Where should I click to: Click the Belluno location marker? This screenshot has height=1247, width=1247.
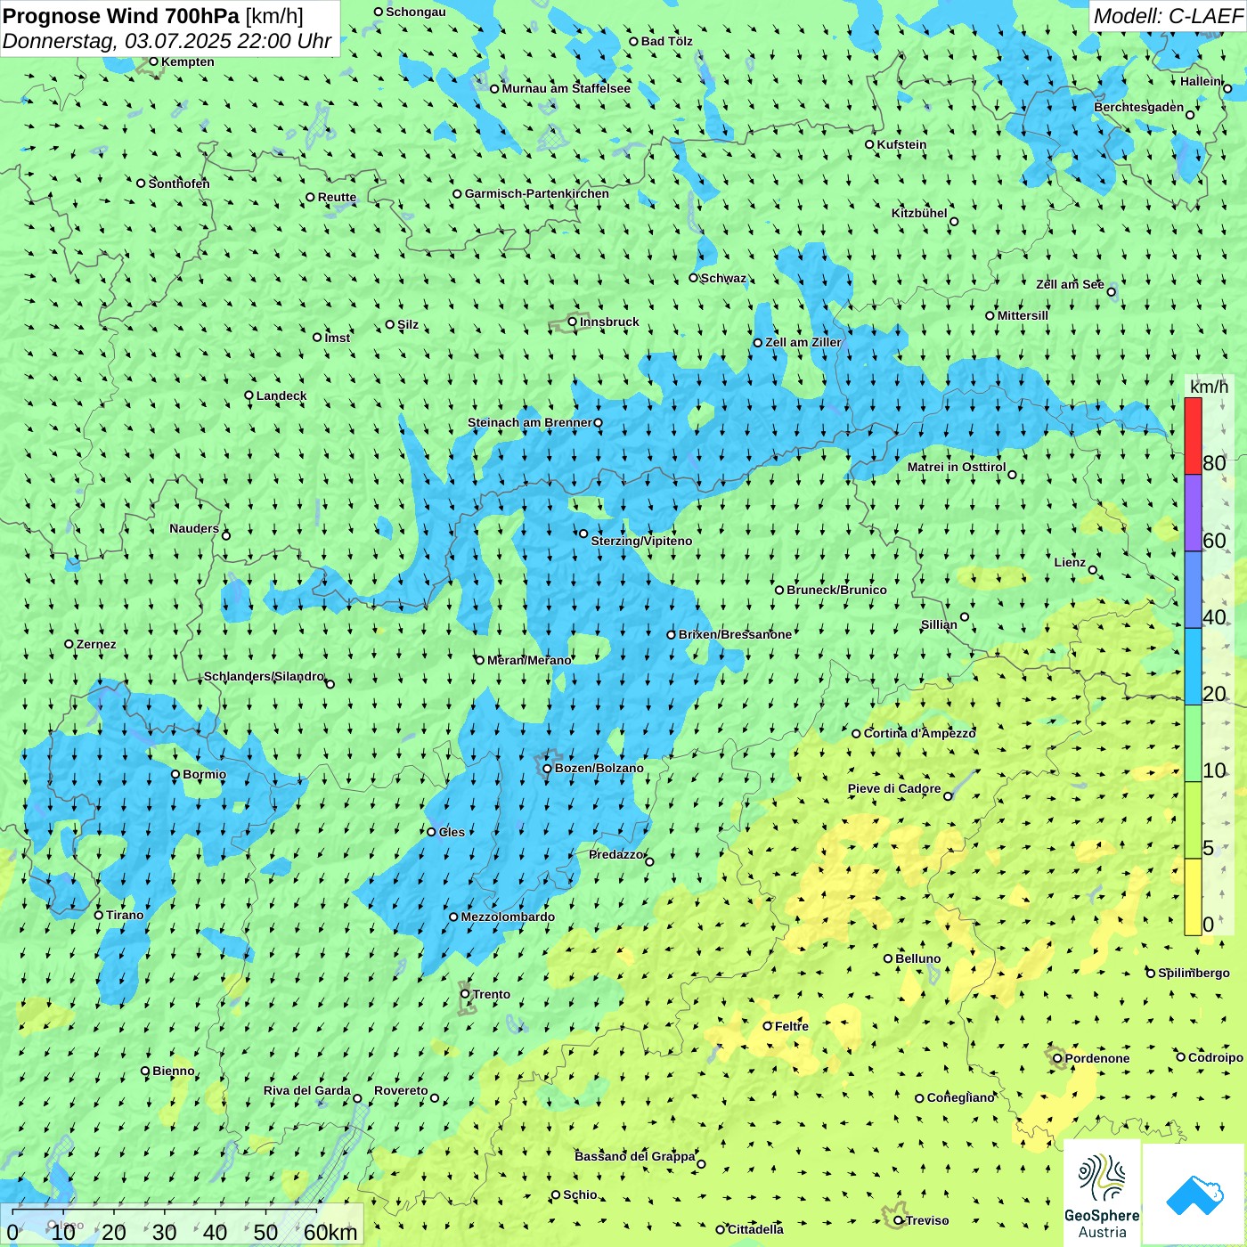click(888, 958)
